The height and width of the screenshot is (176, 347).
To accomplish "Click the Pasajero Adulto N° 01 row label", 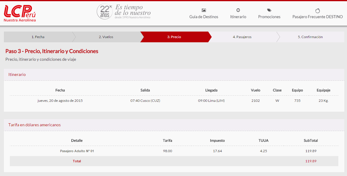I will pos(77,151).
